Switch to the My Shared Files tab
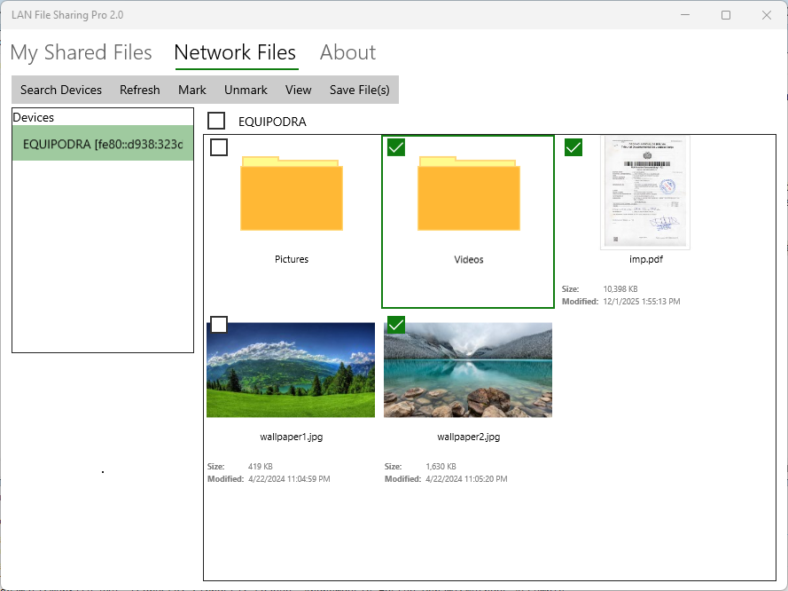 81,52
